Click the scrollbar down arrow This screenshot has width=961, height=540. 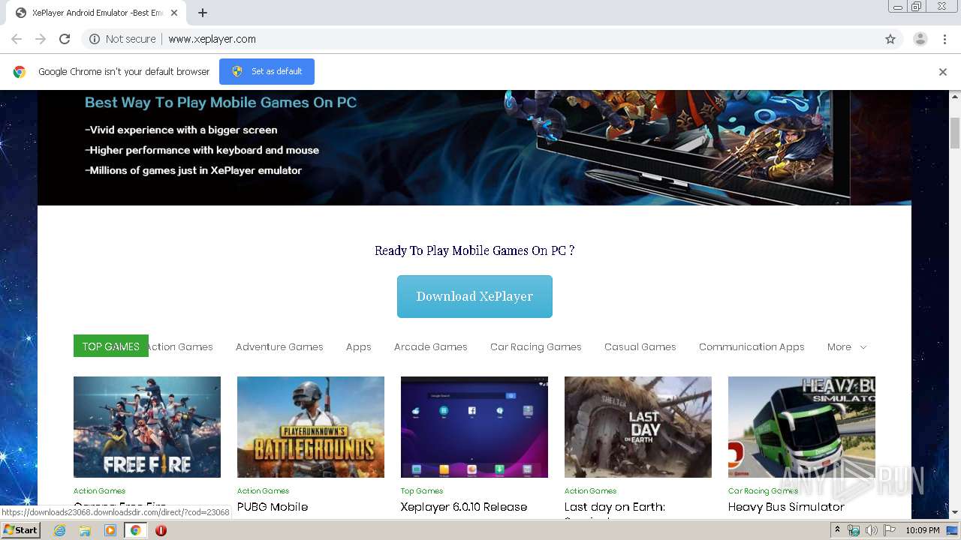pos(955,512)
